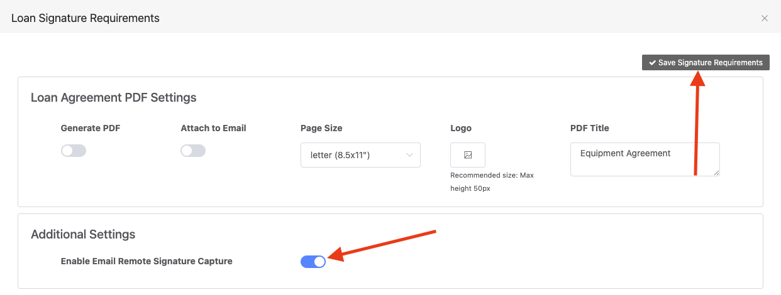Click the Generate PDF label

coord(91,128)
